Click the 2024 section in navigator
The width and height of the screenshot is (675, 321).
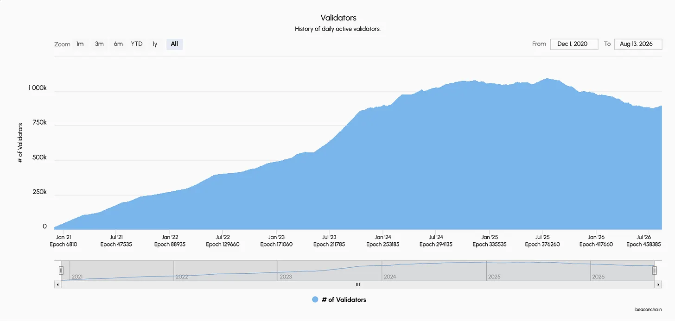pyautogui.click(x=434, y=271)
